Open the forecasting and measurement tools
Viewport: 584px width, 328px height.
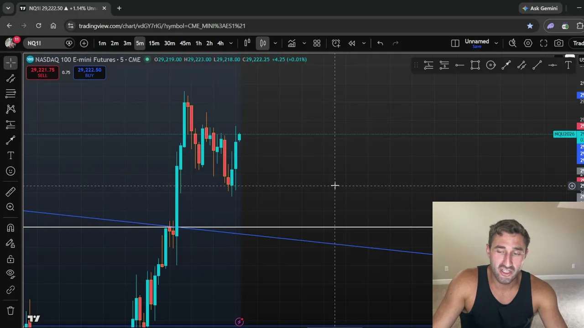pyautogui.click(x=10, y=124)
